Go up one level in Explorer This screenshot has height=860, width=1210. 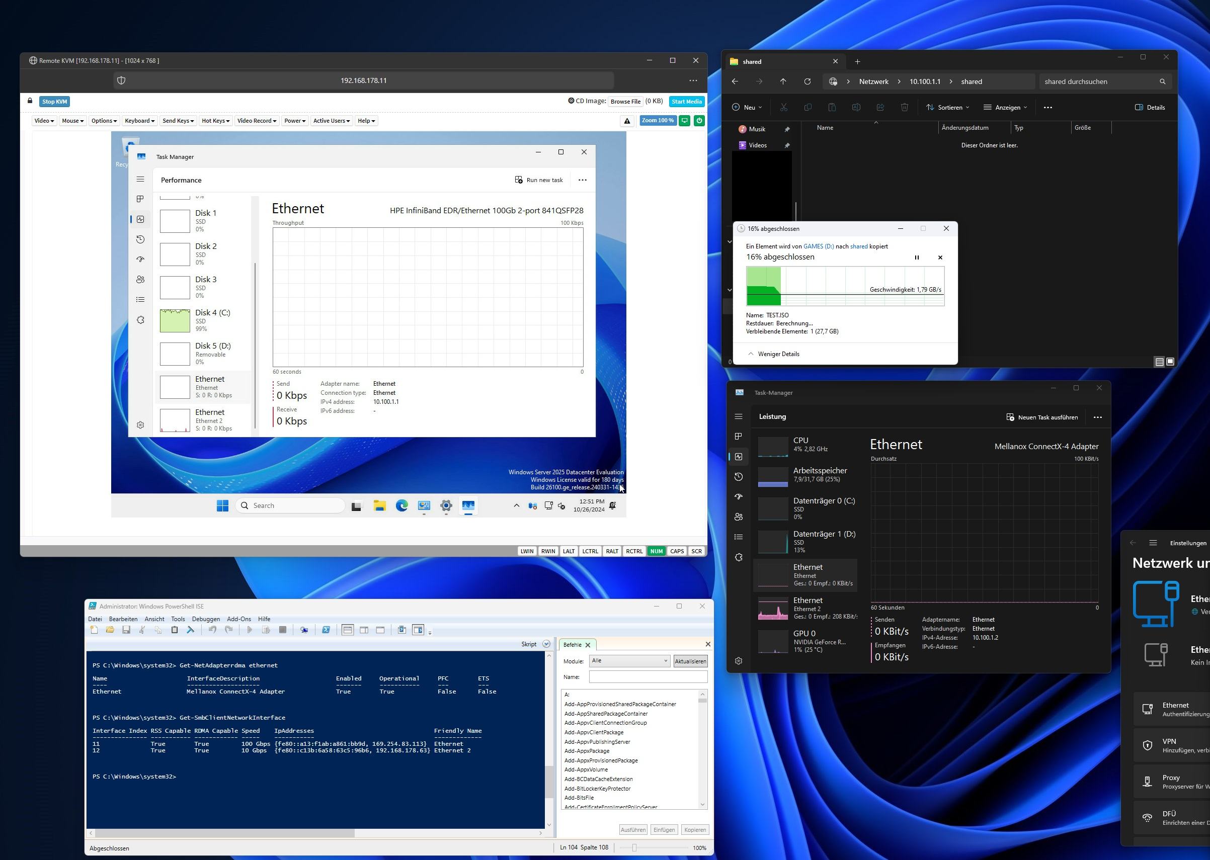tap(783, 81)
